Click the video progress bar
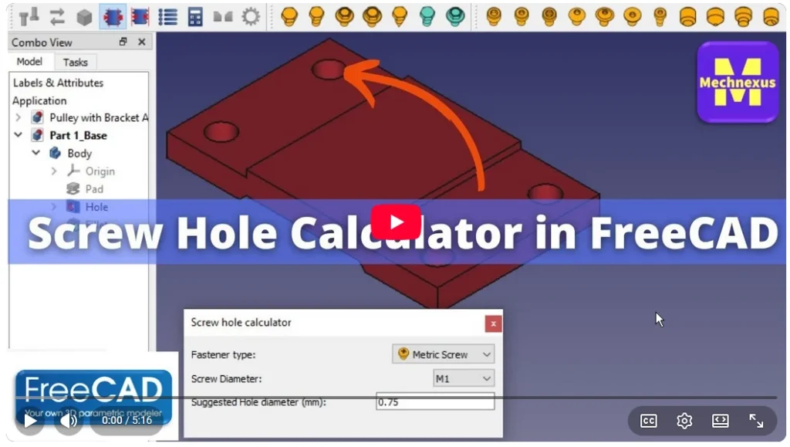This screenshot has width=790, height=447. 395,398
